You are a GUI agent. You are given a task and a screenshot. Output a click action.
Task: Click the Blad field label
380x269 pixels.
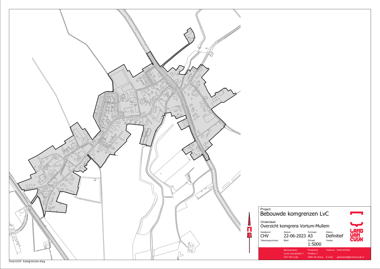(x=286, y=240)
